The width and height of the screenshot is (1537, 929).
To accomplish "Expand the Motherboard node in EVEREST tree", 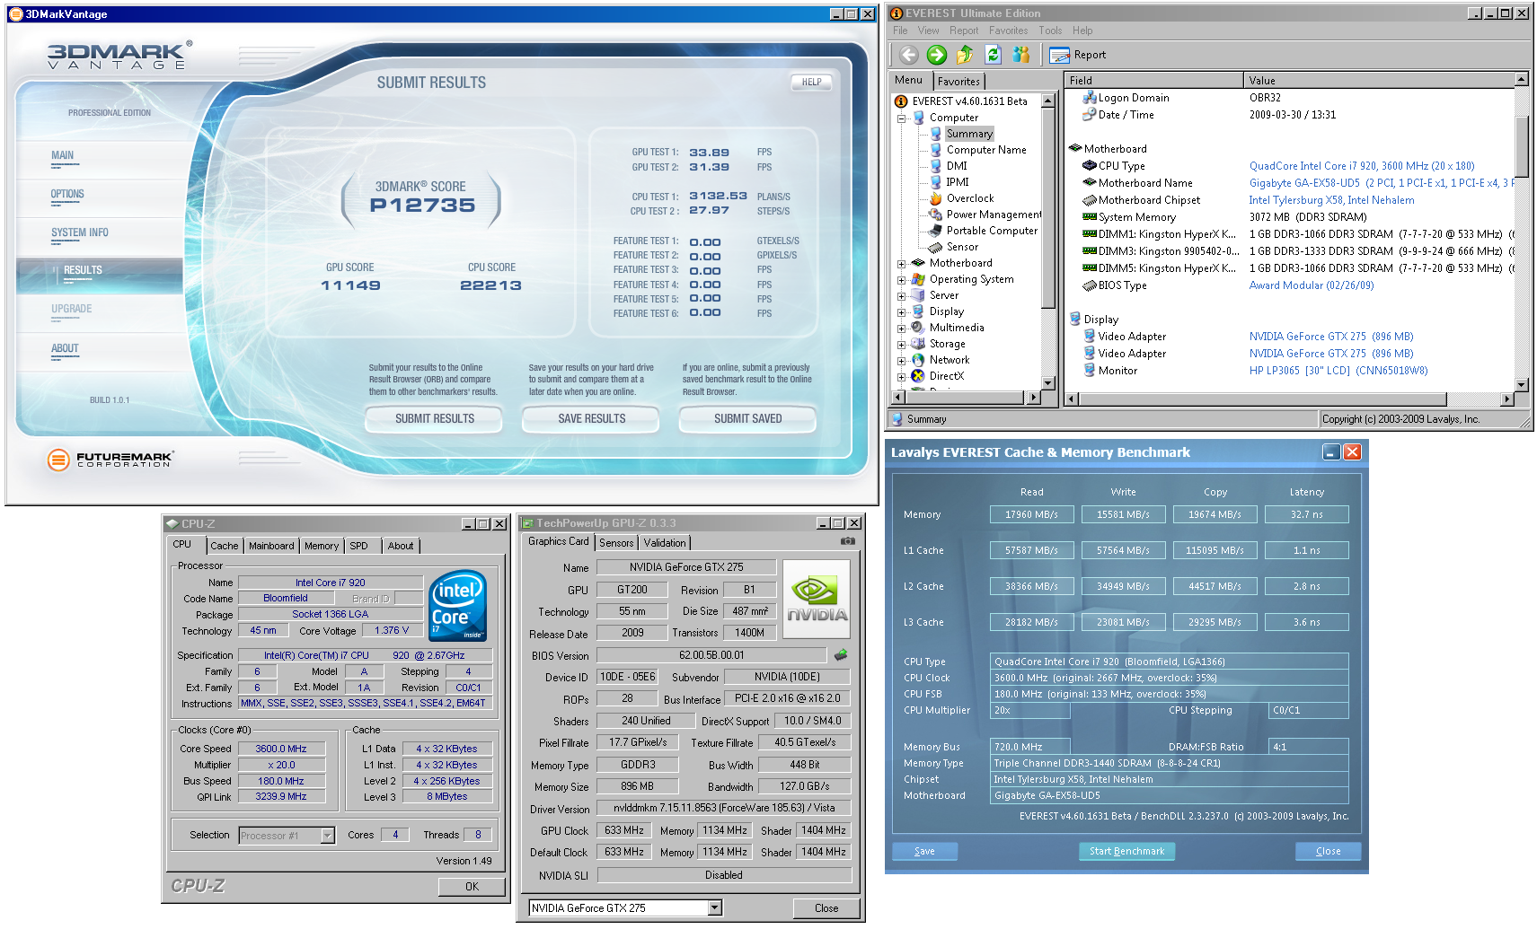I will [x=901, y=263].
